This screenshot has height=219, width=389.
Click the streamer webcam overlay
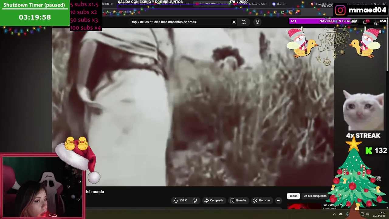(42, 187)
